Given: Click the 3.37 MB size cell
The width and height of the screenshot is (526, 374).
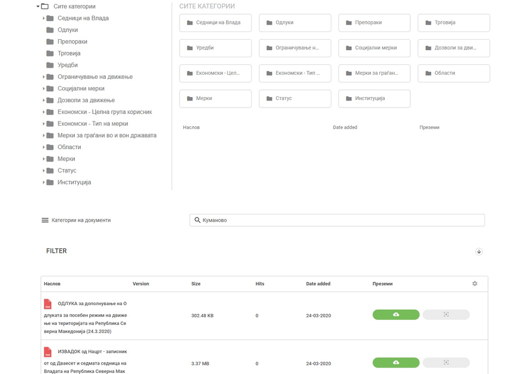Looking at the screenshot, I should [200, 363].
